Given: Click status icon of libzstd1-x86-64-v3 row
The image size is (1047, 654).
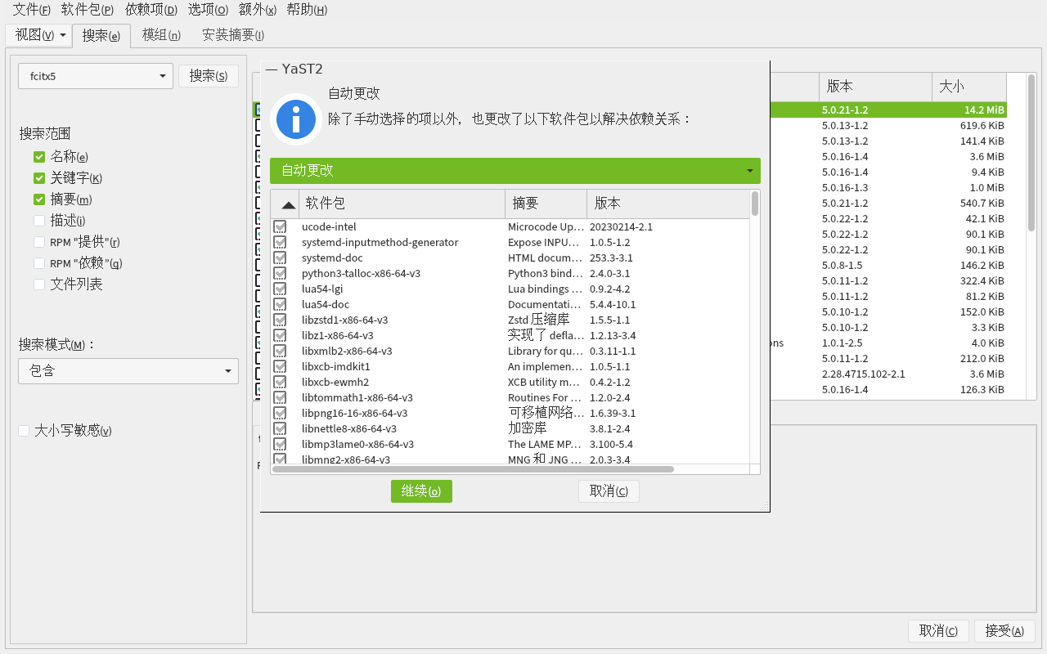Looking at the screenshot, I should click(280, 320).
